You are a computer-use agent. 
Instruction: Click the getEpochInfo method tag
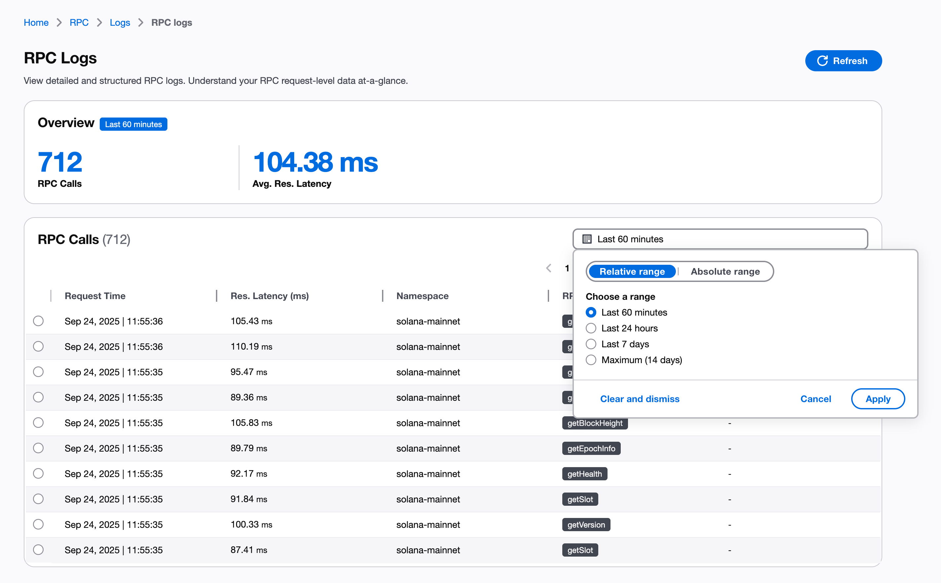[591, 448]
